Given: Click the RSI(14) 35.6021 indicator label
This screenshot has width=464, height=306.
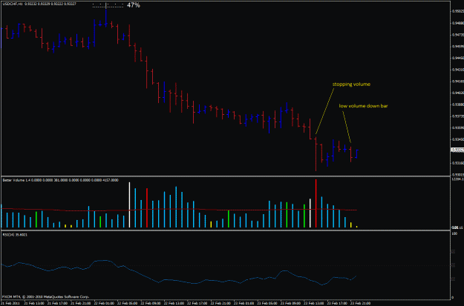Looking at the screenshot, I should coord(15,235).
